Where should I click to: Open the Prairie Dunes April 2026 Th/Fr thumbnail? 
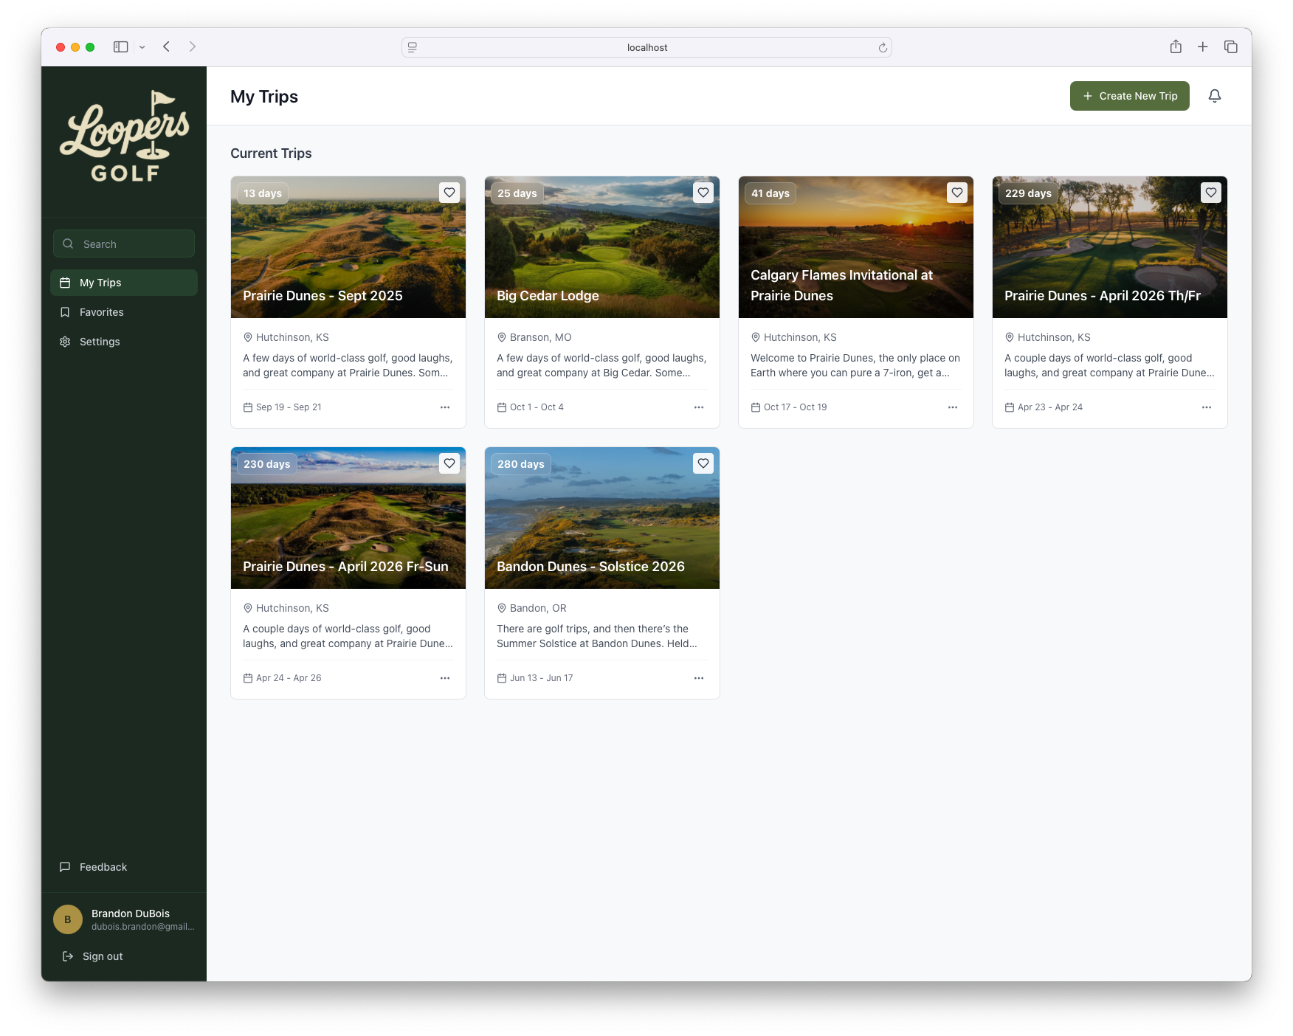point(1109,247)
